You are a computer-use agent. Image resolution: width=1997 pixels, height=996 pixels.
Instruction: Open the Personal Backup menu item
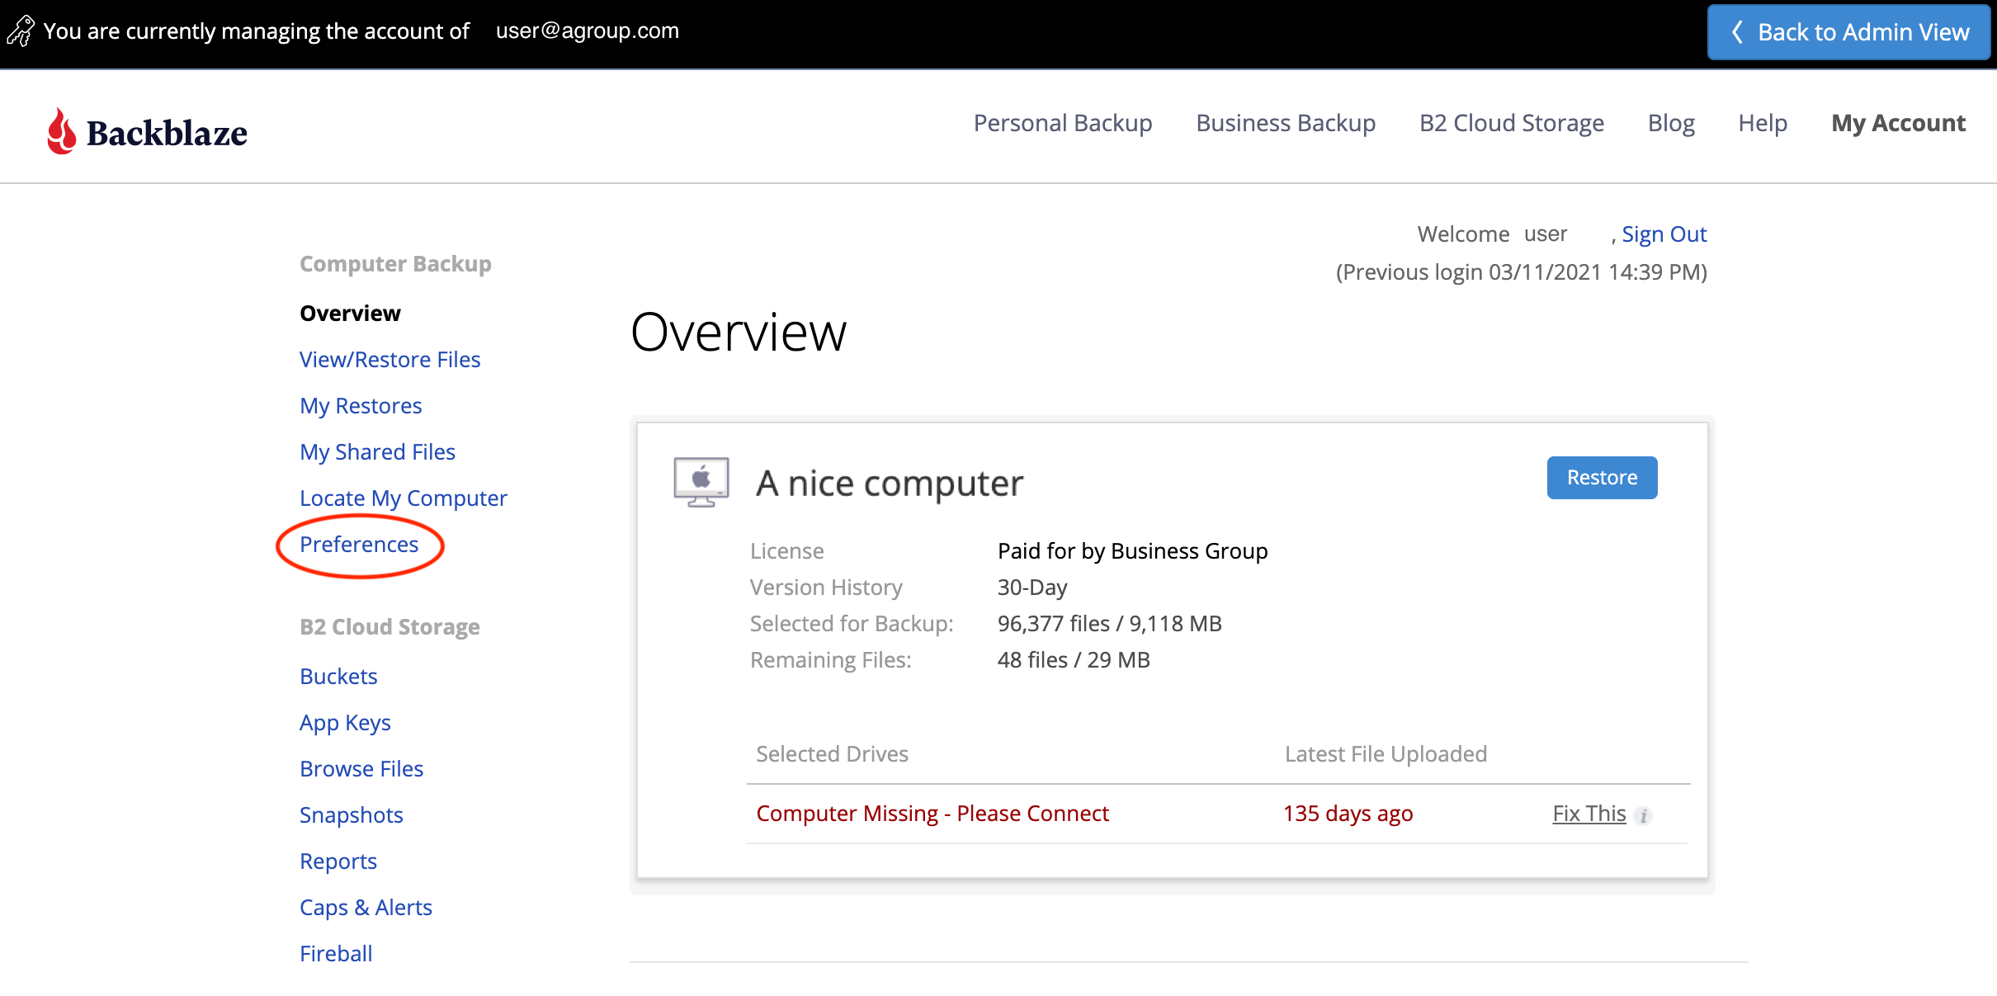[x=1063, y=123]
